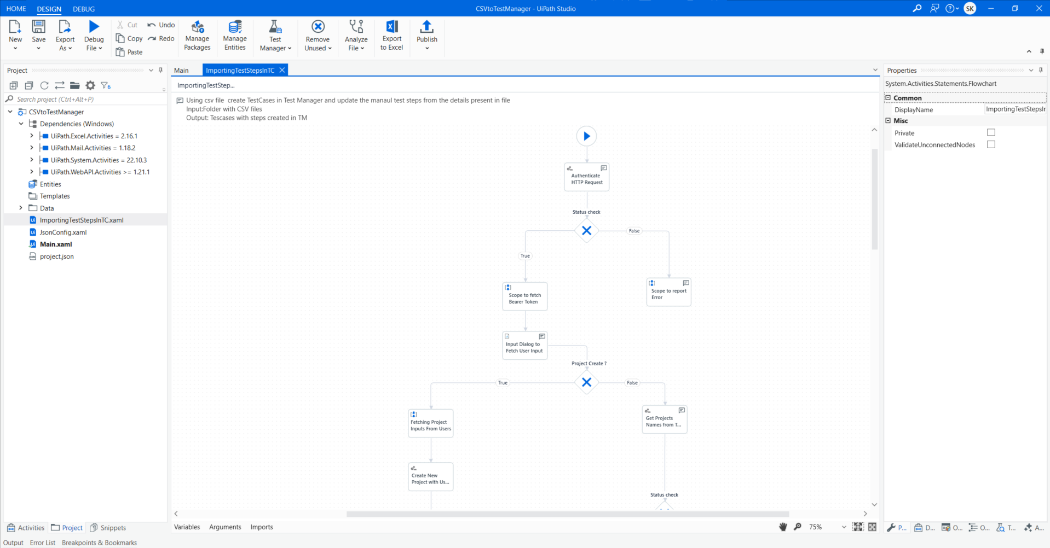
Task: Collapse the Common properties section
Action: click(889, 97)
